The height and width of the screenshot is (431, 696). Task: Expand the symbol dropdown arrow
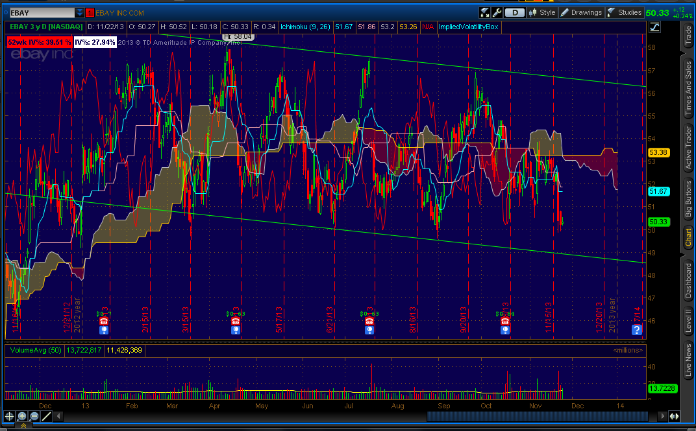click(79, 13)
